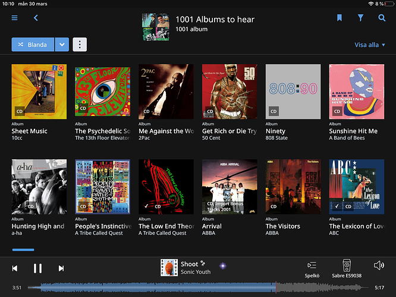Open the search magnifier icon
The image size is (396, 297).
(x=382, y=18)
